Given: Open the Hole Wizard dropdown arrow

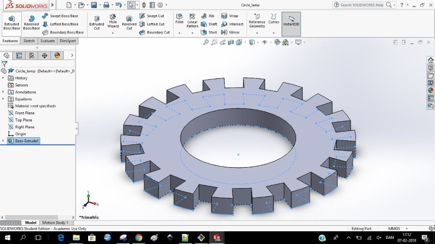Looking at the screenshot, I should (113, 33).
